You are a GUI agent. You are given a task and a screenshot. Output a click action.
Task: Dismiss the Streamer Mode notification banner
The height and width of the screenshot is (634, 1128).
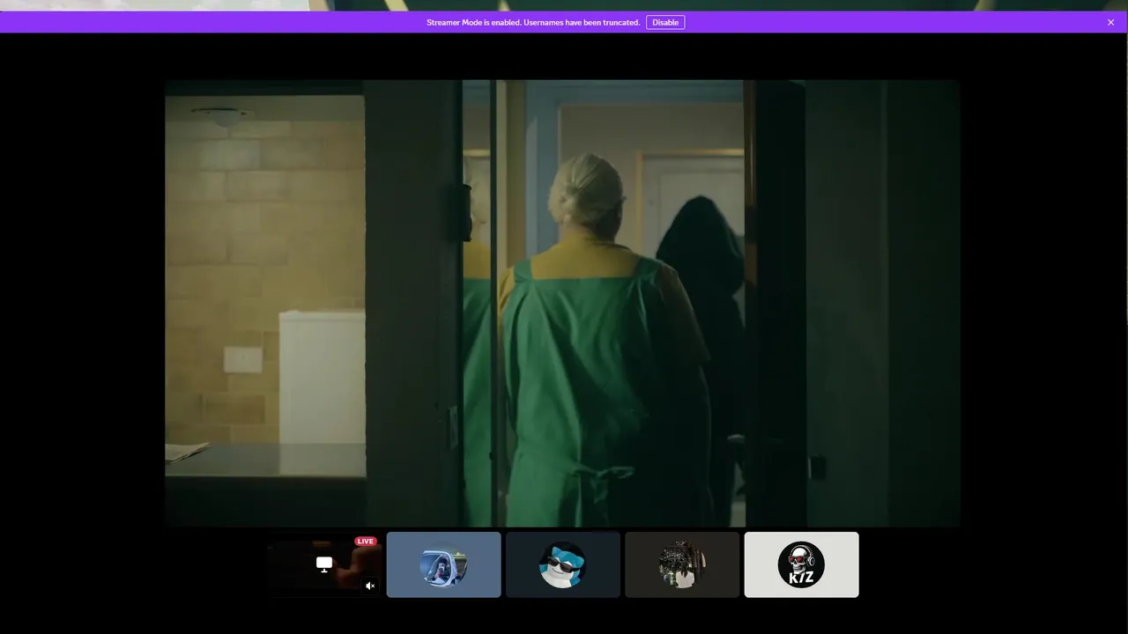click(x=1110, y=22)
